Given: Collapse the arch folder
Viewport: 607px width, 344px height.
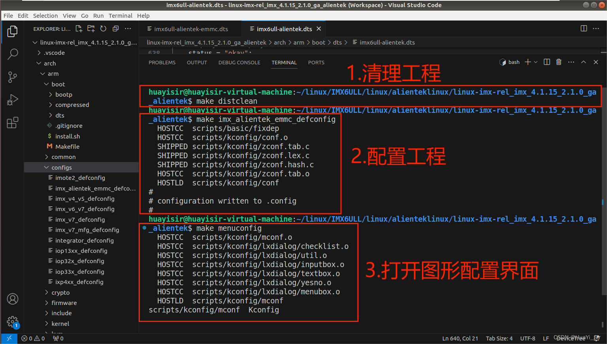Looking at the screenshot, I should (81, 63).
